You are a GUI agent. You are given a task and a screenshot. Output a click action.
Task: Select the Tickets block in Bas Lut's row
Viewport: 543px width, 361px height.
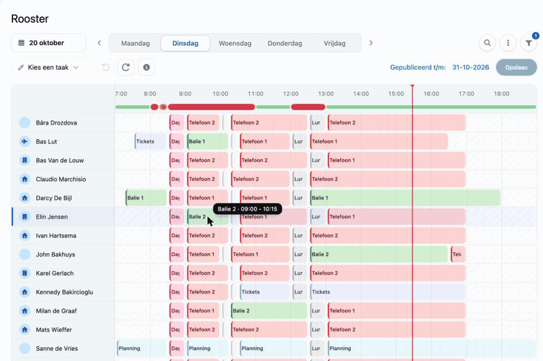pyautogui.click(x=150, y=141)
